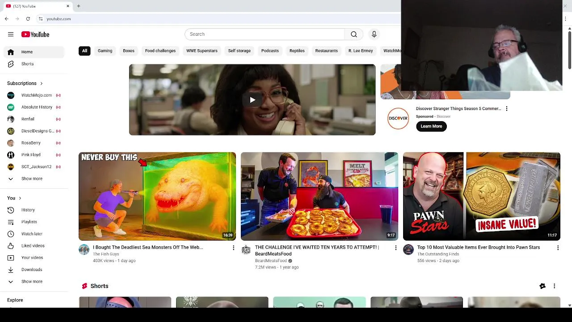
Task: Select the All filter chip
Action: (x=84, y=51)
